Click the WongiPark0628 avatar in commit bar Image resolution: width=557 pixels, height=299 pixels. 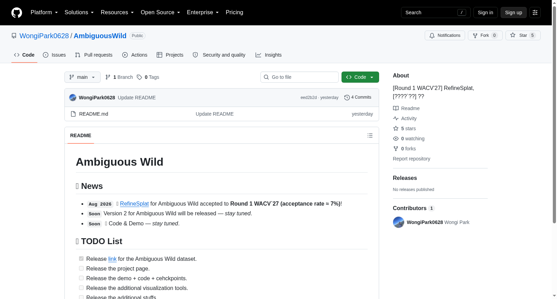[73, 98]
